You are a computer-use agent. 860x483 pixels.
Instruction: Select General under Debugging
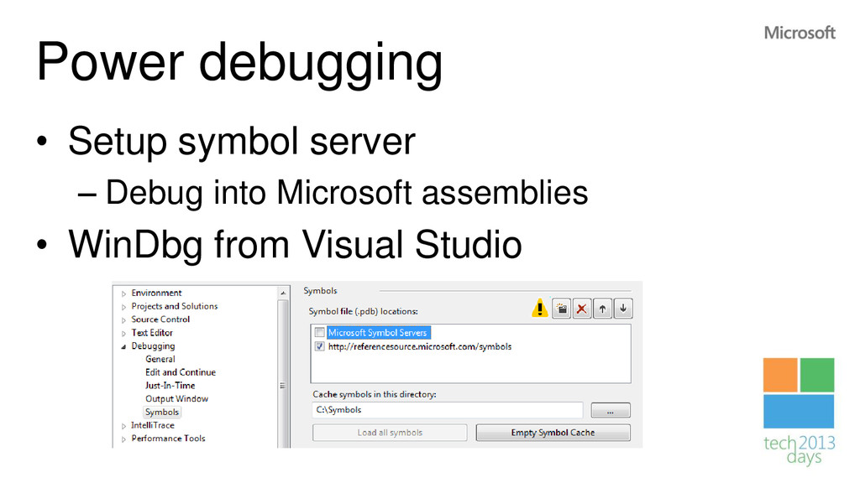[160, 359]
